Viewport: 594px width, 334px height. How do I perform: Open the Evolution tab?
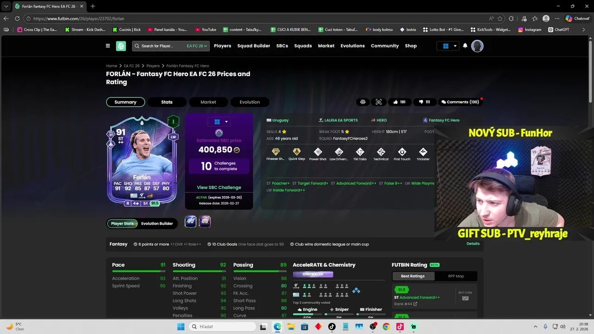click(x=250, y=102)
